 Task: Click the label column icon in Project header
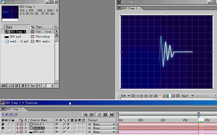(x=32, y=27)
